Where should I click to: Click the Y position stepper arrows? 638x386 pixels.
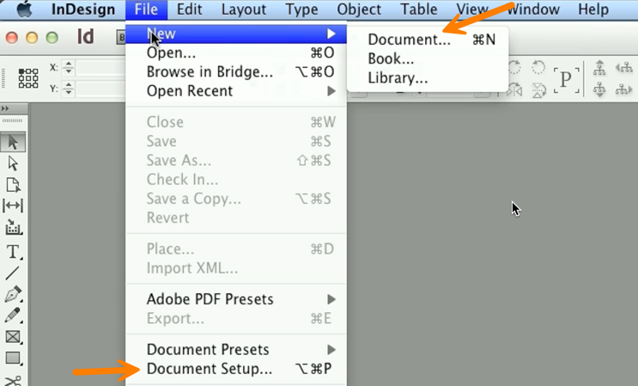[x=69, y=89]
